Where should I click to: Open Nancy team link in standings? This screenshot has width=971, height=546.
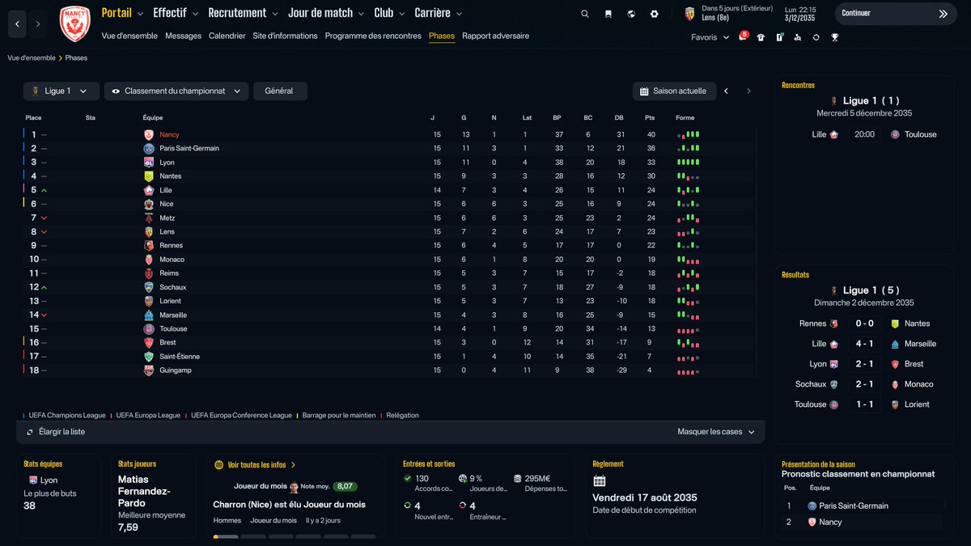(x=169, y=135)
